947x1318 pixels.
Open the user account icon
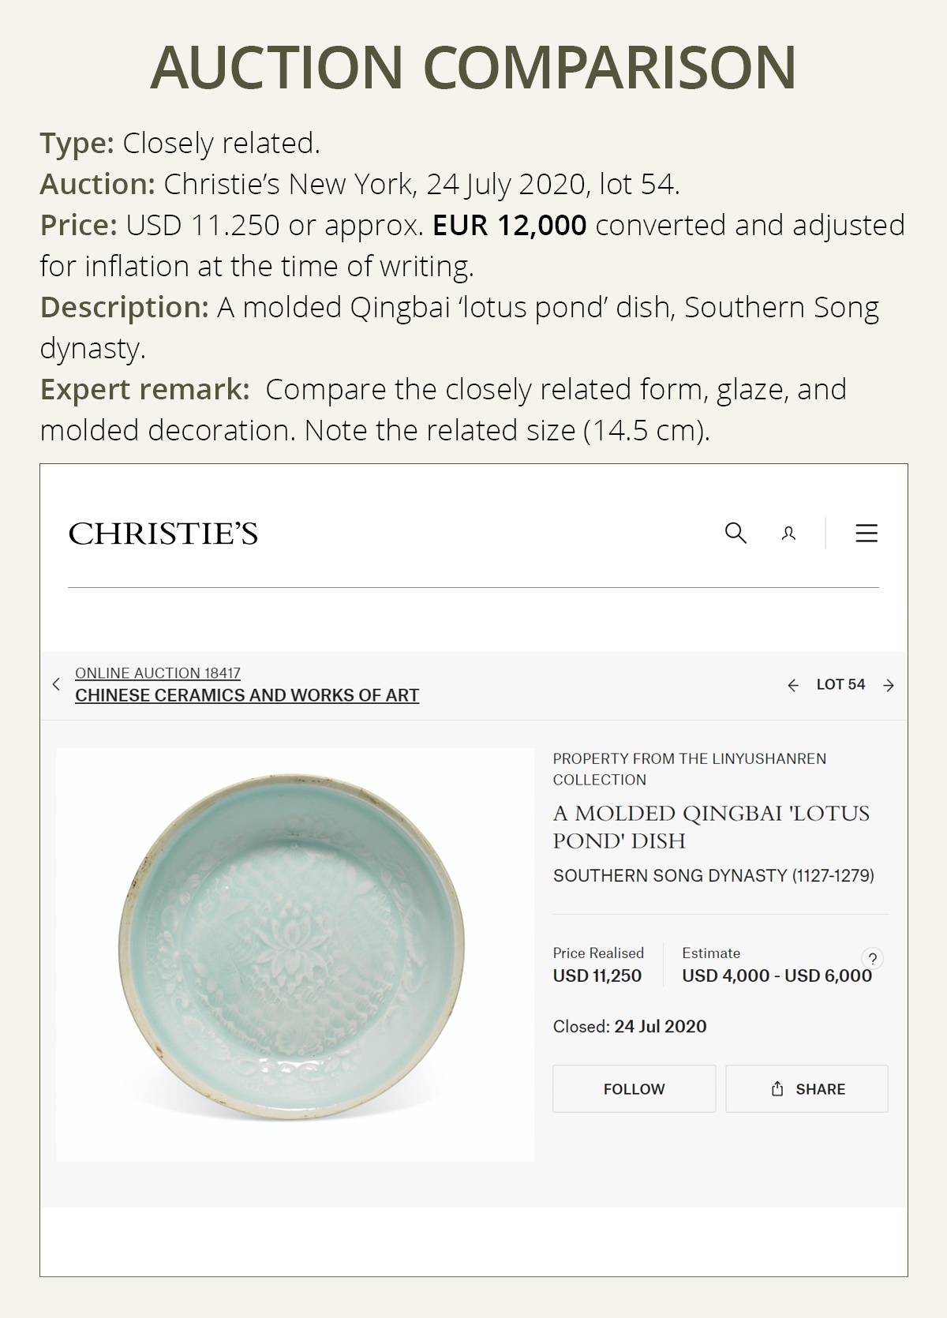tap(788, 534)
